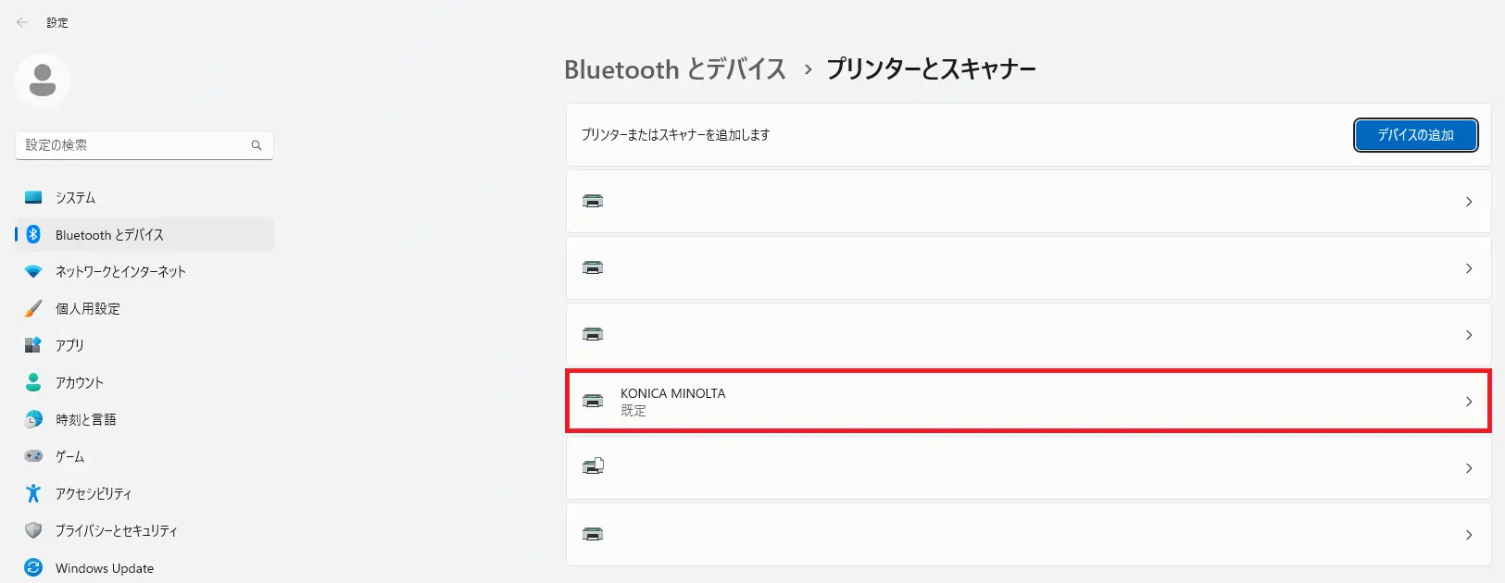Screen dimensions: 1505x583
Task: Navigate to 時刻と言語 settings
Action: pyautogui.click(x=86, y=419)
